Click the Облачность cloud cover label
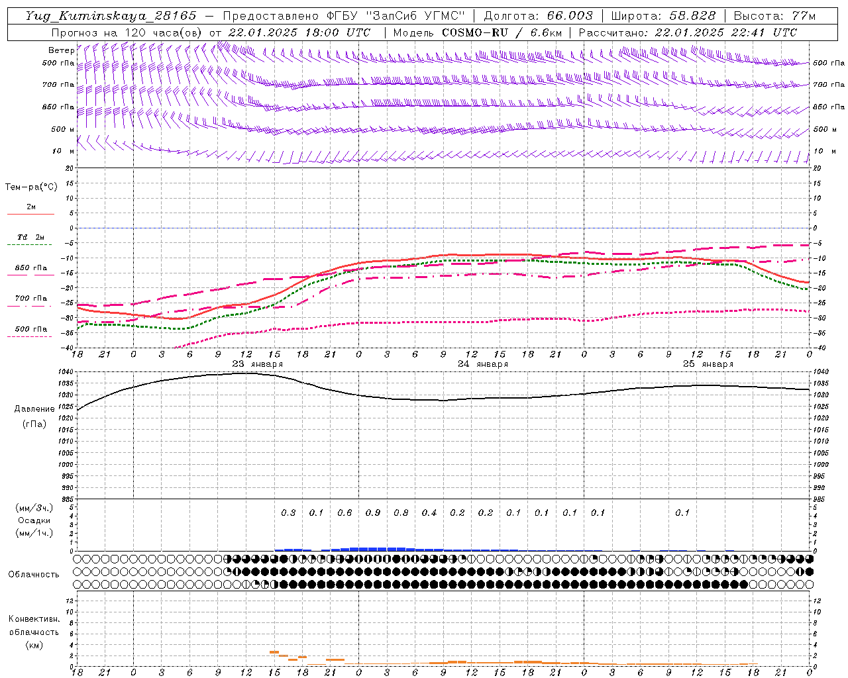Image resolution: width=848 pixels, height=678 pixels. (34, 575)
